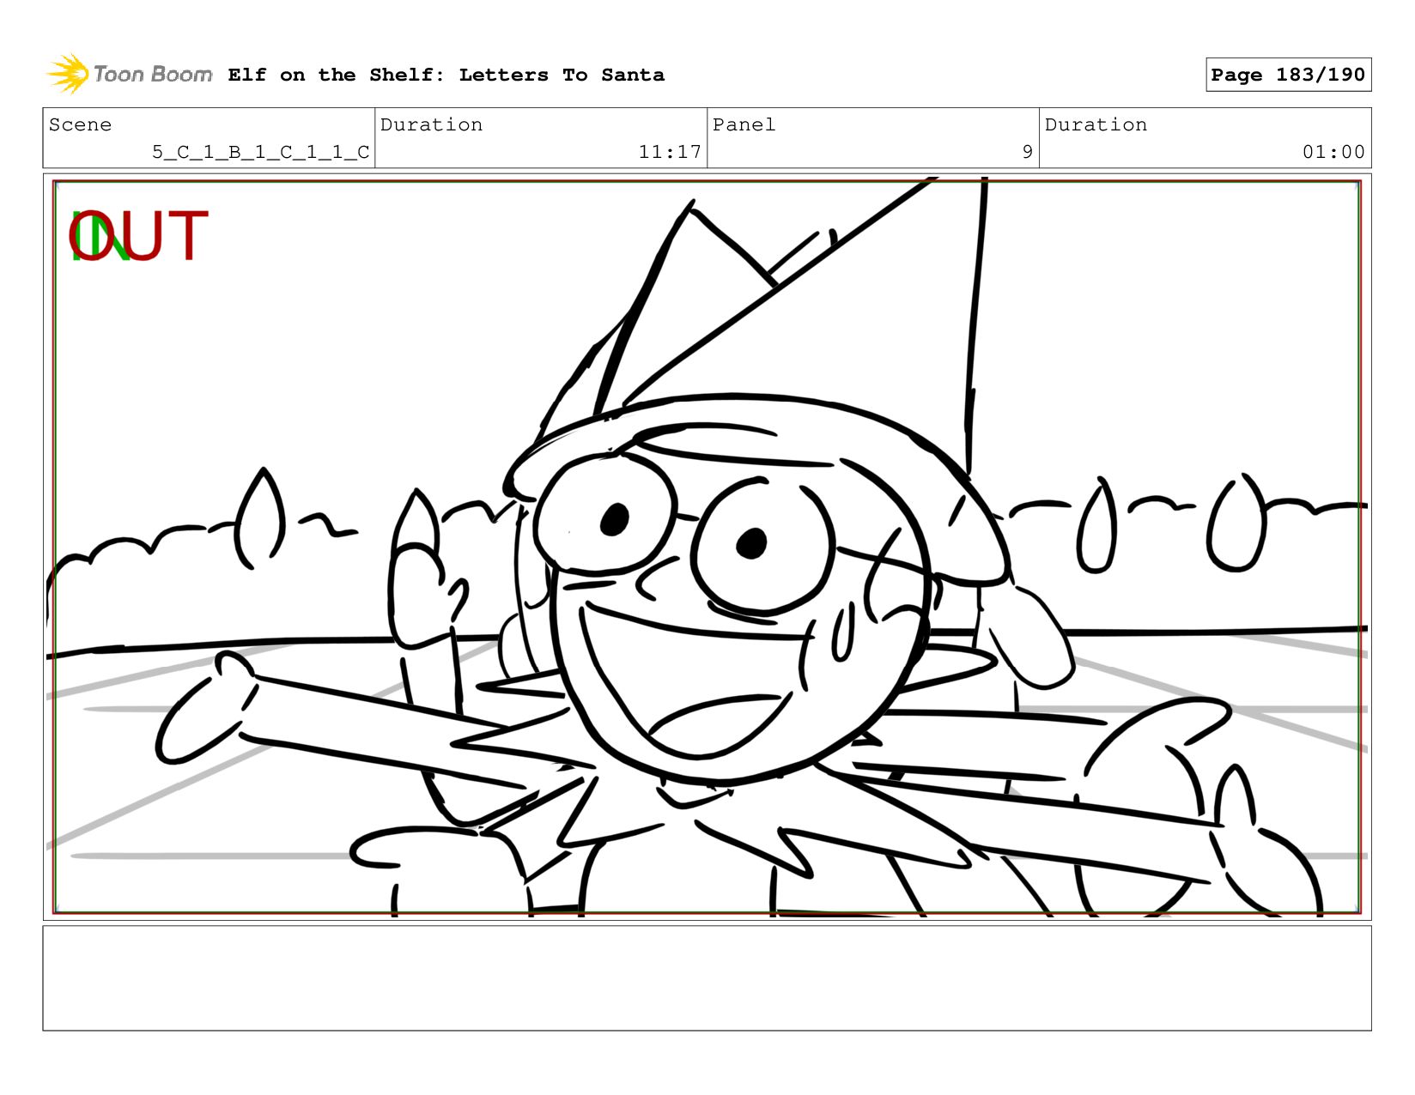Click the storyboard panel drawing of the elf

tap(707, 547)
